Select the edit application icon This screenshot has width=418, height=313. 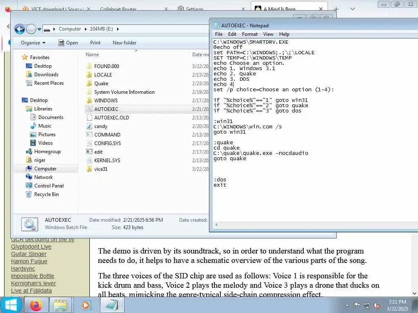[x=89, y=152]
